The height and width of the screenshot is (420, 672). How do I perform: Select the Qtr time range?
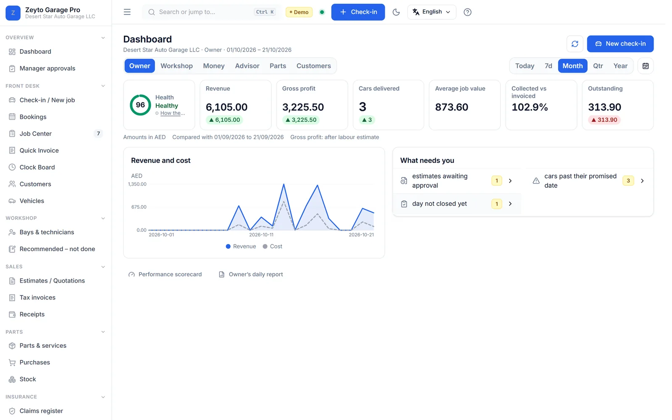(598, 66)
